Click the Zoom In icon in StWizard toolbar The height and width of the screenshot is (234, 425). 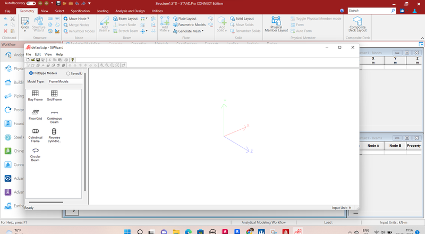tap(101, 65)
